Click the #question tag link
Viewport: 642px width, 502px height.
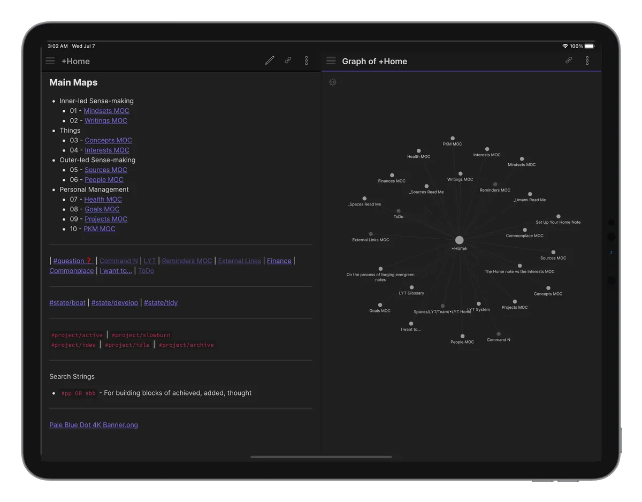73,261
